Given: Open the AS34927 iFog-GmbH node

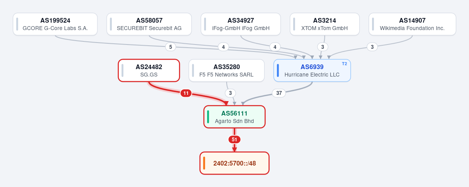Looking at the screenshot, I should [x=241, y=24].
